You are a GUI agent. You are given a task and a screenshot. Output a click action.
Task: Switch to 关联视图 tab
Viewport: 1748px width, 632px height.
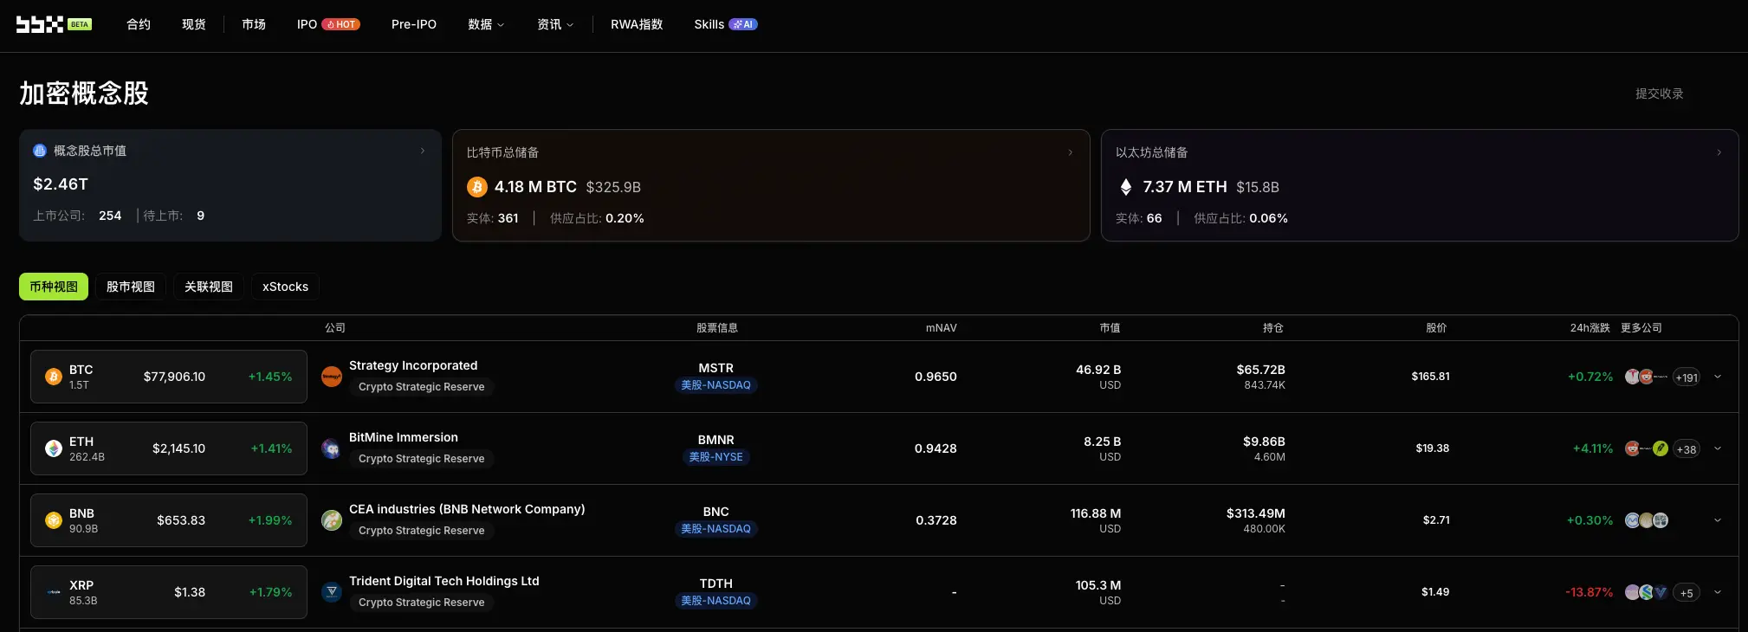(209, 287)
